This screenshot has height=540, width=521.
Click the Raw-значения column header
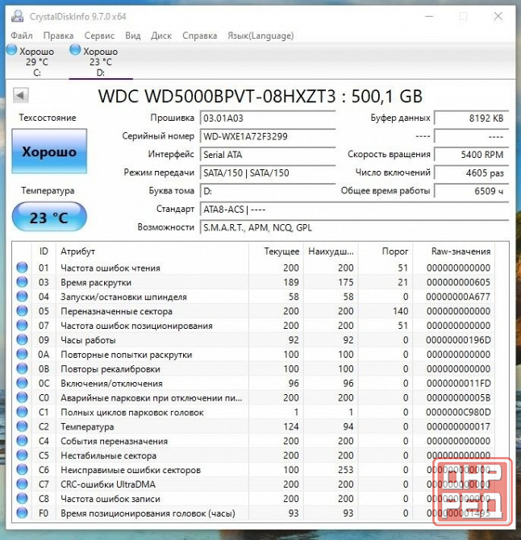click(461, 251)
